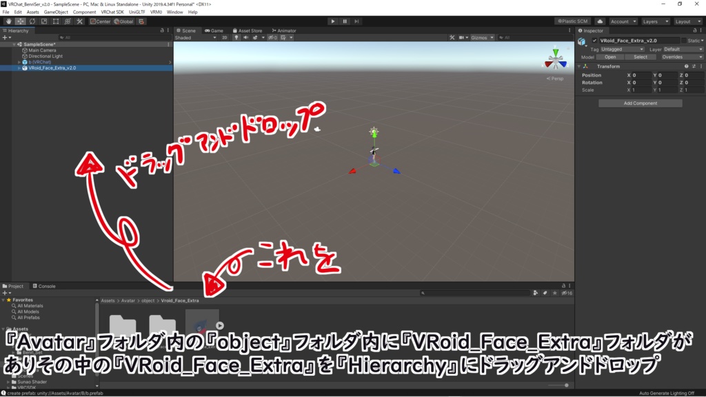Select the Rotate tool
This screenshot has width=706, height=397.
tap(32, 21)
